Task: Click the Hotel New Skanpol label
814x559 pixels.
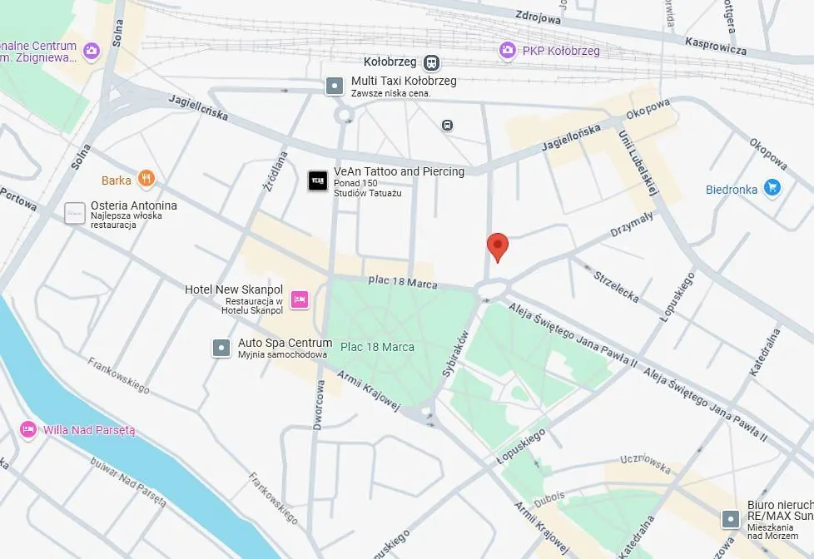Action: tap(234, 289)
